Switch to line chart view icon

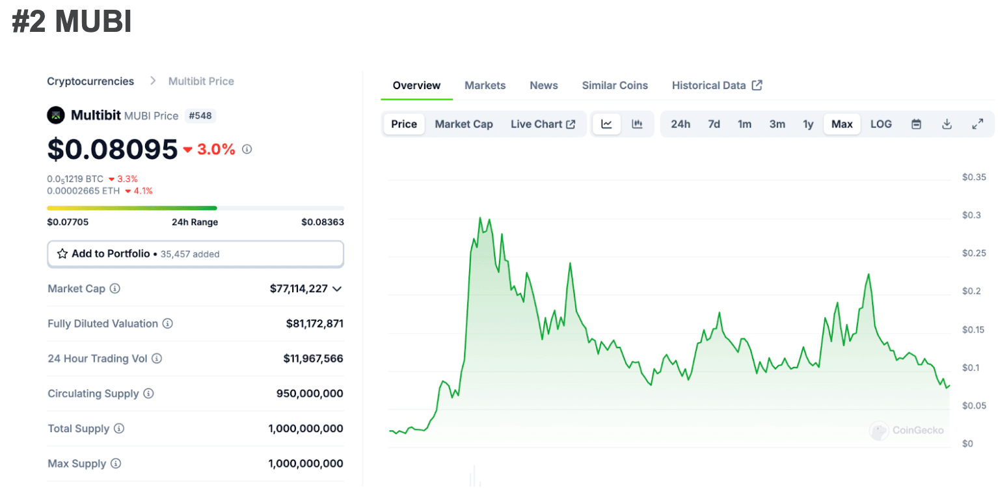point(606,124)
